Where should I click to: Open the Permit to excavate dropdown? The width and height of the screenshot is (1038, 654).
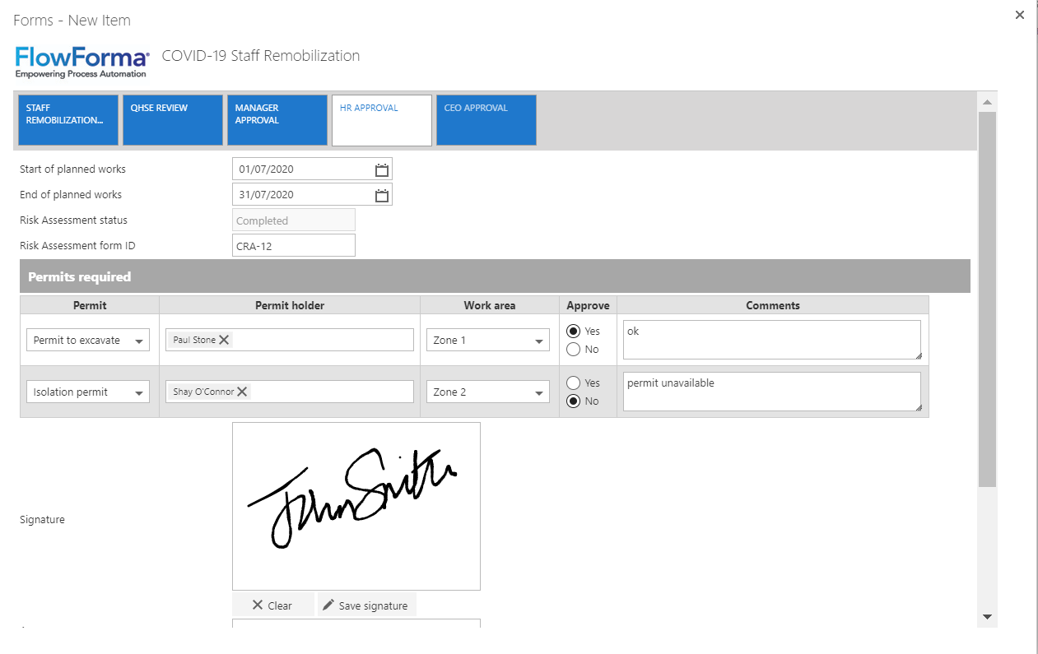pyautogui.click(x=141, y=339)
